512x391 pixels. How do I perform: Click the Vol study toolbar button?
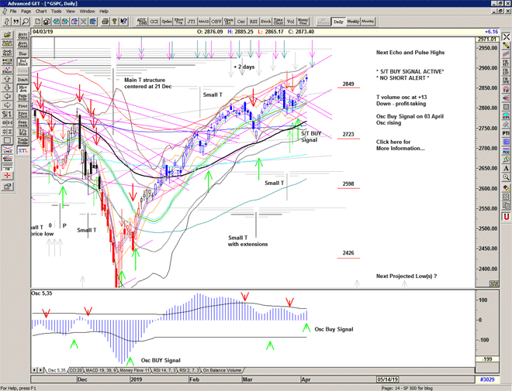(291, 21)
